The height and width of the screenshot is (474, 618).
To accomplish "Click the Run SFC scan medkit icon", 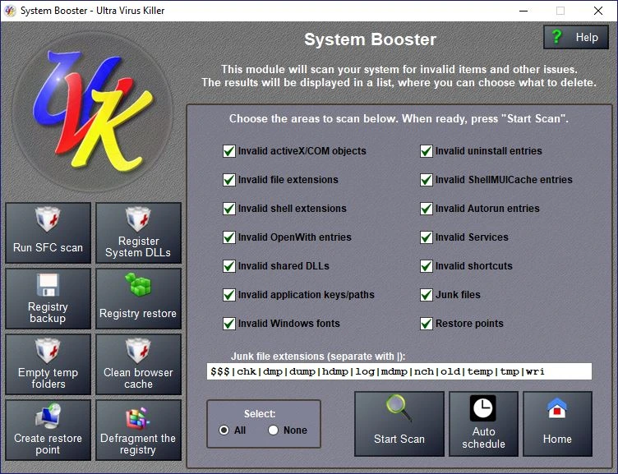I will (48, 219).
